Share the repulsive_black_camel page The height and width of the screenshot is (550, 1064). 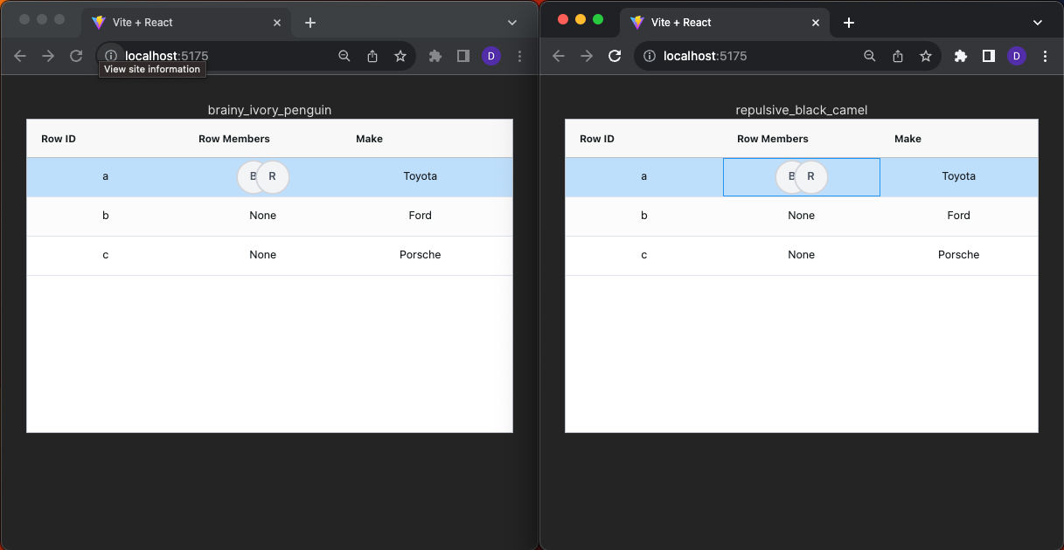[x=898, y=56]
